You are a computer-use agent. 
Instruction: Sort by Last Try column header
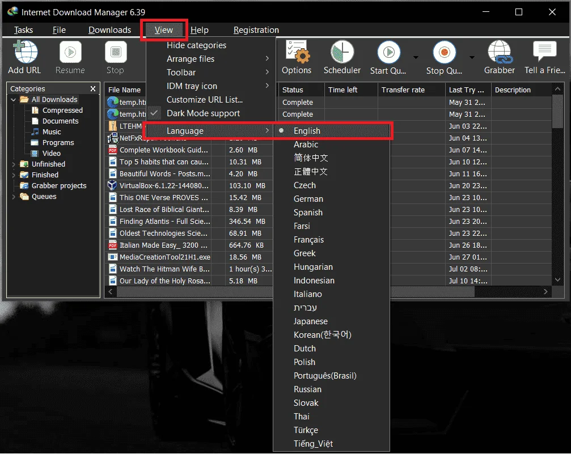(x=468, y=90)
